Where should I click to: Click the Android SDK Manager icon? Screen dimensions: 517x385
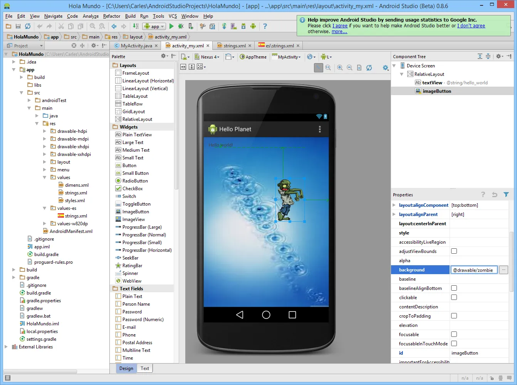click(243, 26)
